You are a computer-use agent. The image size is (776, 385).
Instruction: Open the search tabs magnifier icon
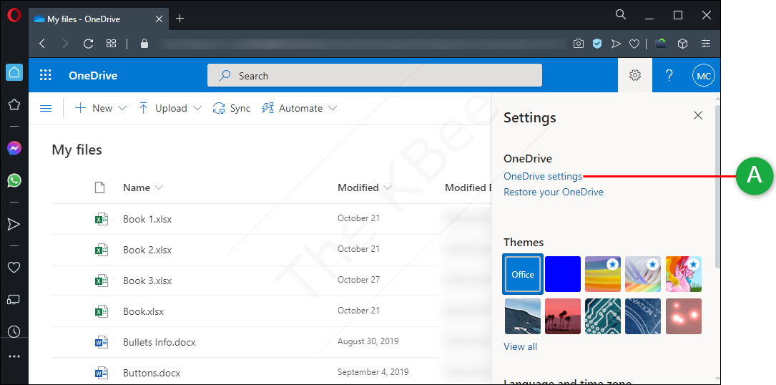tap(621, 14)
